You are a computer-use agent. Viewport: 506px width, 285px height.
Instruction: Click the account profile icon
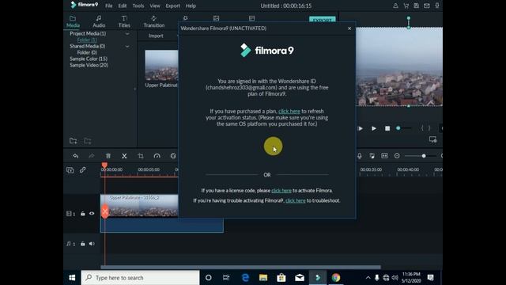click(x=395, y=6)
